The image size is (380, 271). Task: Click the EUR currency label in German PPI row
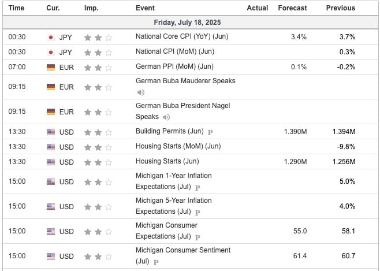coord(66,68)
